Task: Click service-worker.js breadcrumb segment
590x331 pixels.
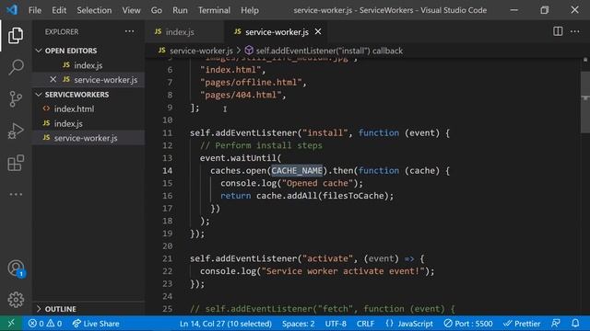Action: click(x=201, y=51)
